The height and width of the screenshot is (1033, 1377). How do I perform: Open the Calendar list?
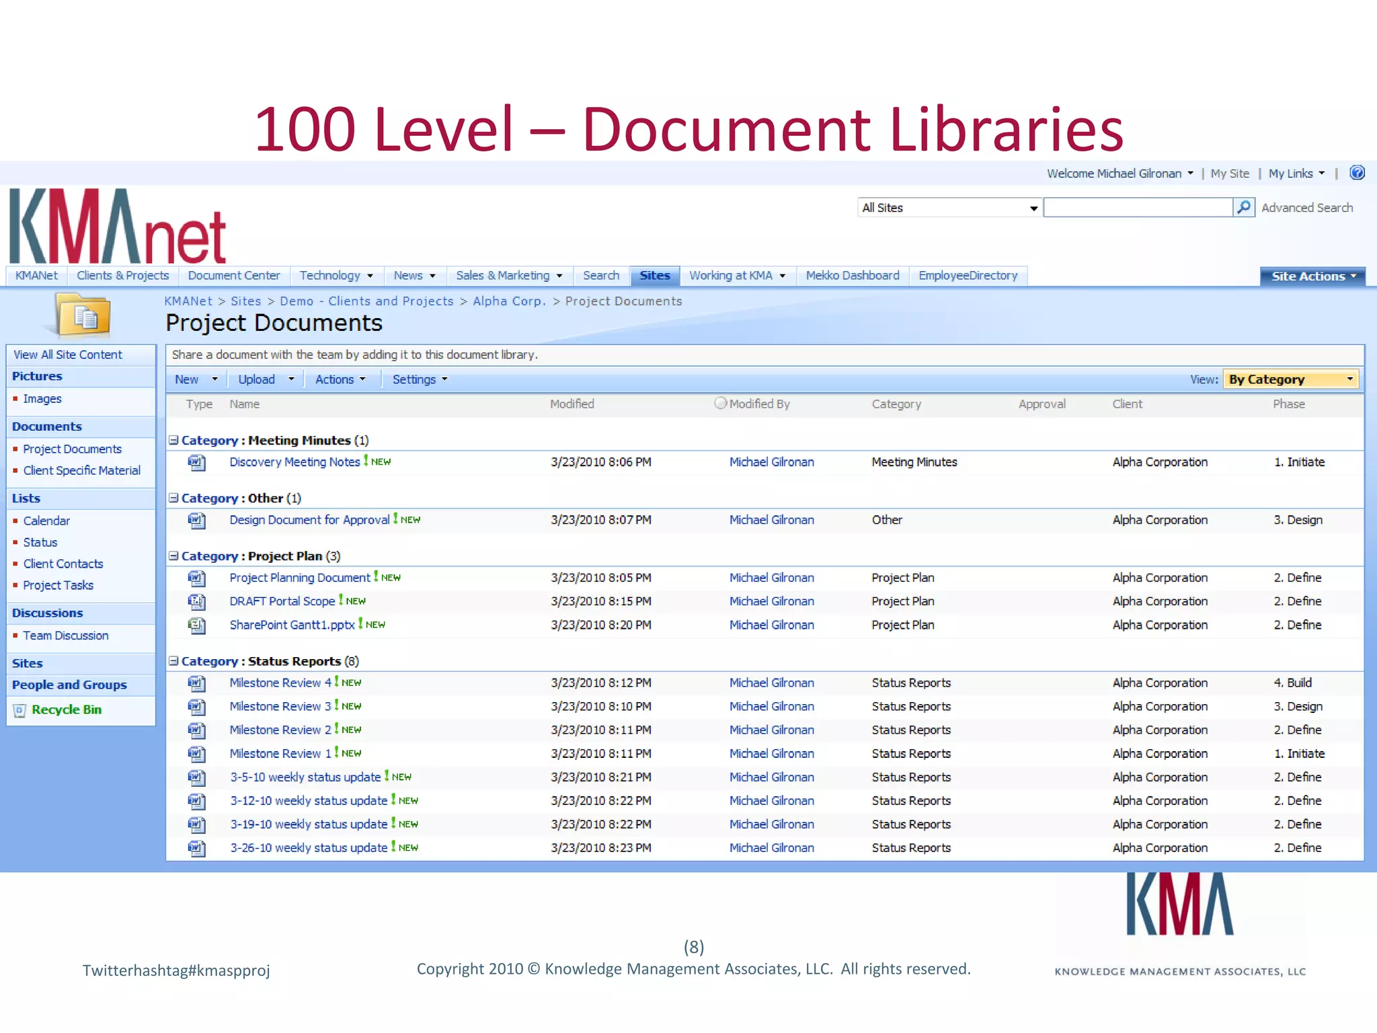tap(46, 521)
